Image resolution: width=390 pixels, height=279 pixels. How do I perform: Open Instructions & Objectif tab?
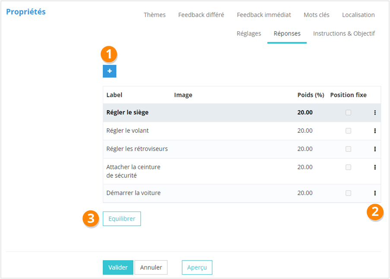(344, 33)
